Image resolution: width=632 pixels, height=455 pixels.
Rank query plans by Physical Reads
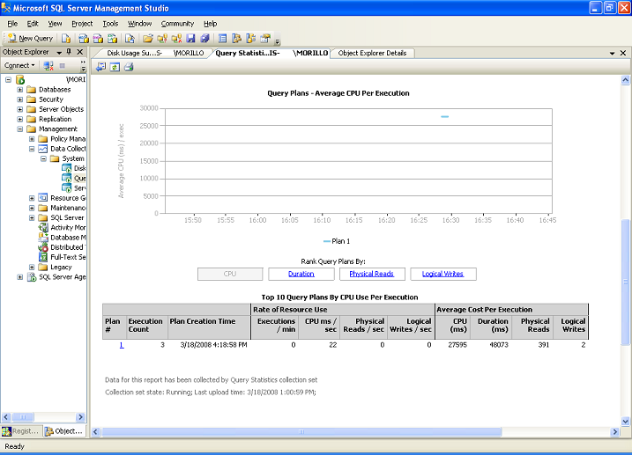(372, 274)
